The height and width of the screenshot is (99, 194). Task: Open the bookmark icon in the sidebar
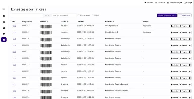coord(4,40)
